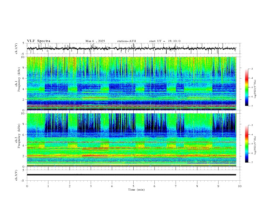Click inside the ch.2 spectrogram panel

pos(132,140)
